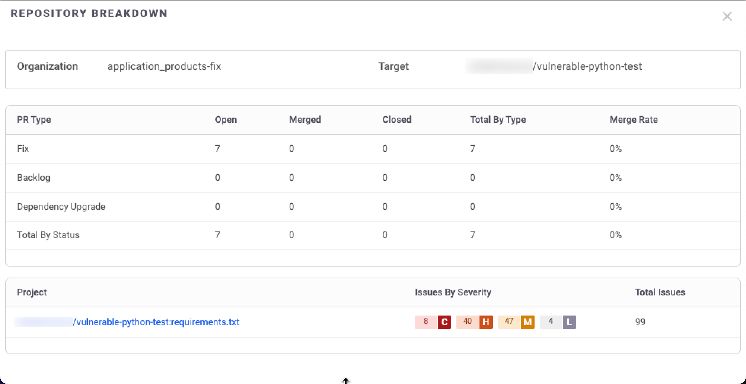Sort by the Open column header

(226, 119)
